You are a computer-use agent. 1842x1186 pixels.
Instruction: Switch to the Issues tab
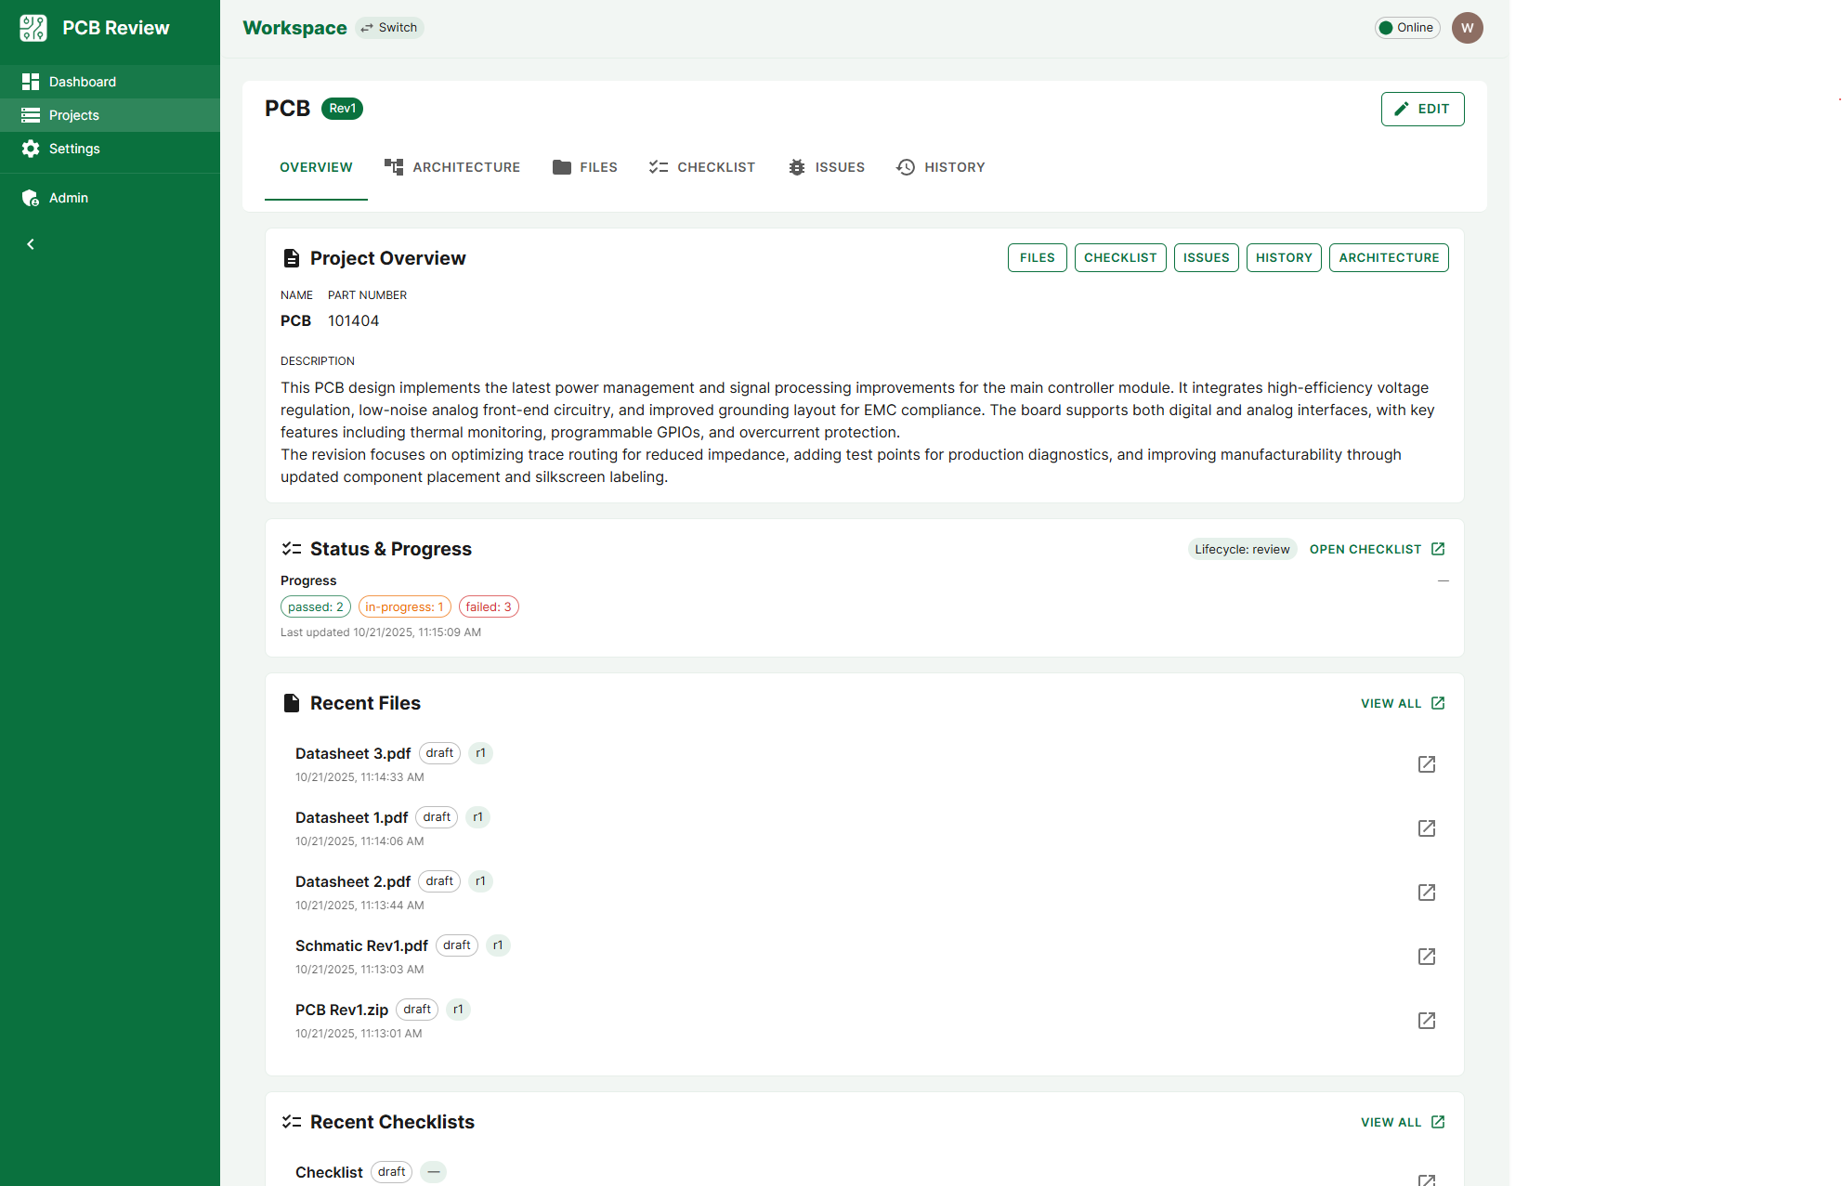tap(826, 167)
